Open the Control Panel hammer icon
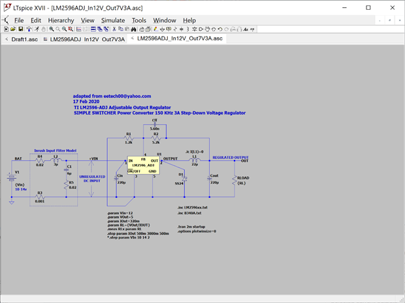 [x=29, y=29]
